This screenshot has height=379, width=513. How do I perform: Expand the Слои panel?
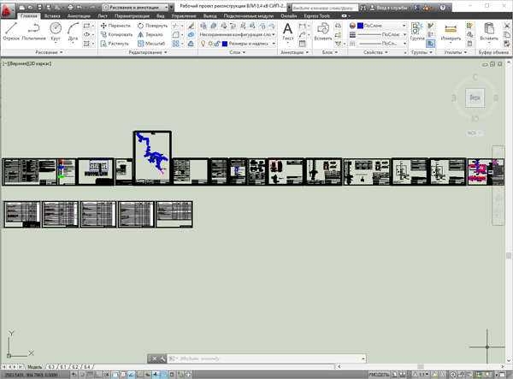click(238, 52)
